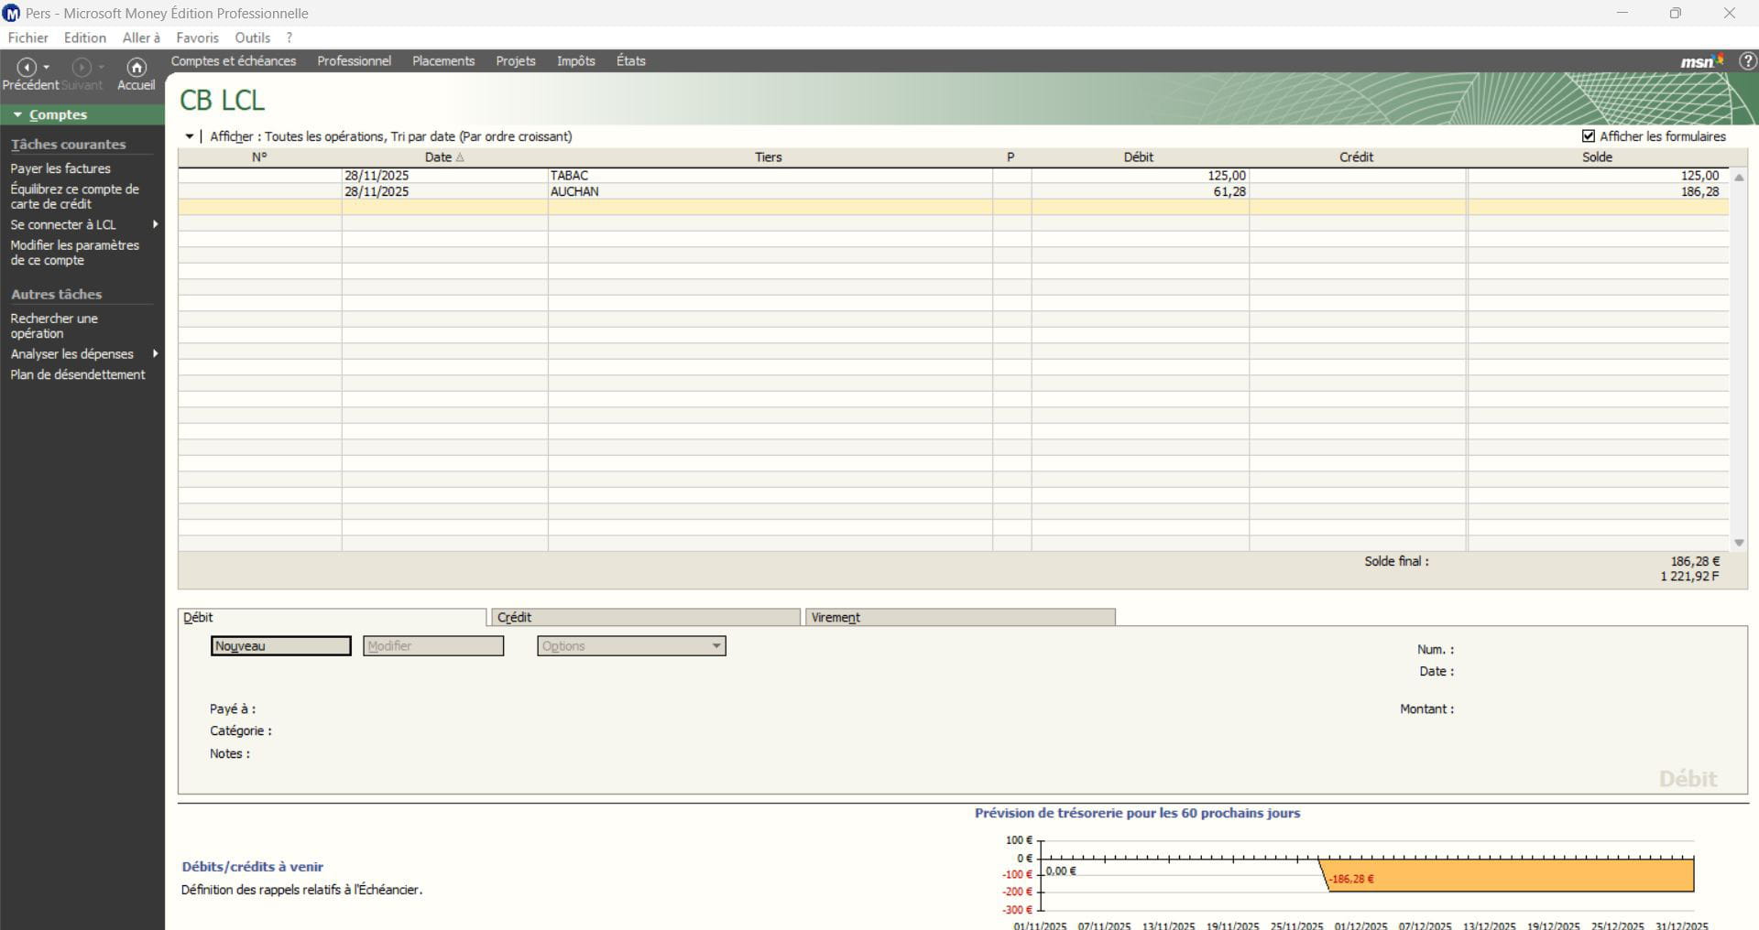The height and width of the screenshot is (930, 1759).
Task: Open the Afficher view dropdown arrow
Action: (189, 136)
